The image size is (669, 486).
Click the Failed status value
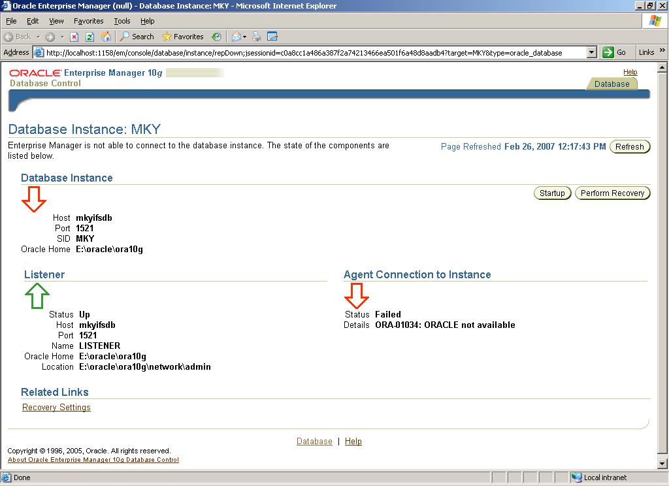tap(388, 314)
